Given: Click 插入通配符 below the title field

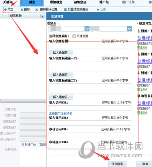Looking at the screenshot, I should tap(60, 53).
